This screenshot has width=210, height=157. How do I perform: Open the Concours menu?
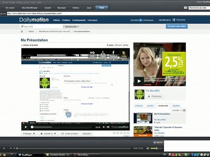coord(92,20)
